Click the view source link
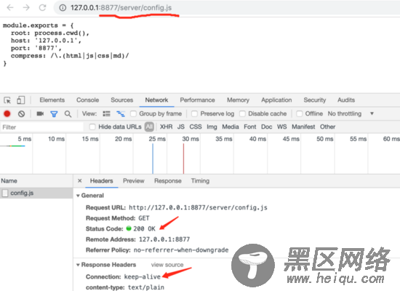Viewport: 400px width, 291px height. pyautogui.click(x=167, y=265)
